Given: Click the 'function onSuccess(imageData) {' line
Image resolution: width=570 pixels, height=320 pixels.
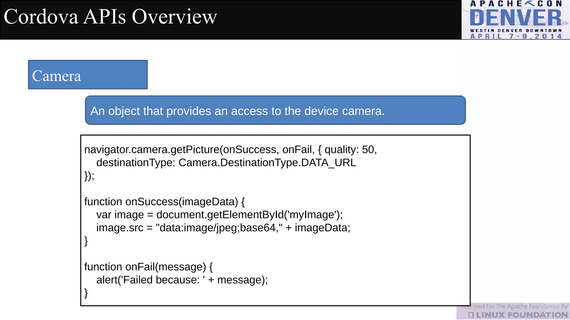Looking at the screenshot, I should 164,202.
